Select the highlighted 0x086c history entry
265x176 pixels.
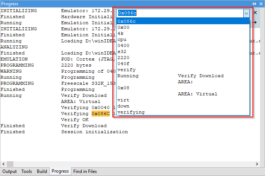click(183, 21)
